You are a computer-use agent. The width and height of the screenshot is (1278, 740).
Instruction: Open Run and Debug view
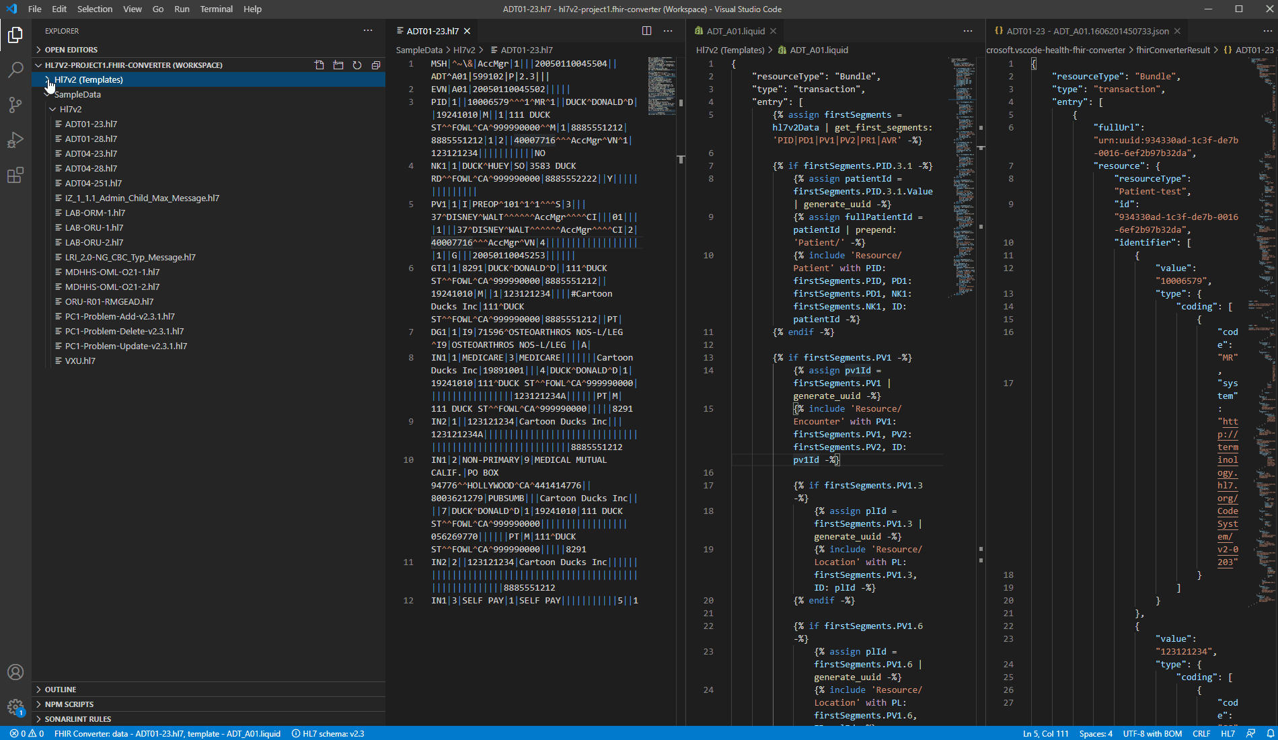15,140
